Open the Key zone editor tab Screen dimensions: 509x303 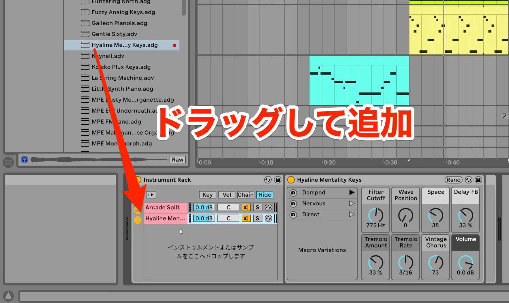click(207, 195)
